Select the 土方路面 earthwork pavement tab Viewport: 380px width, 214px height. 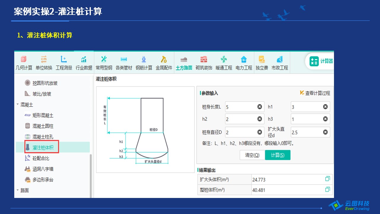[184, 63]
